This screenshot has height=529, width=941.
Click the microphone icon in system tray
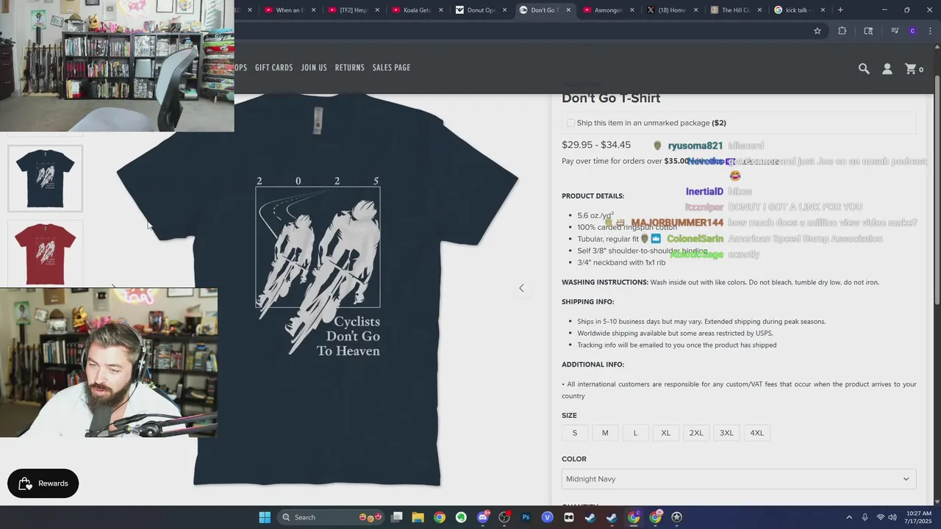point(865,517)
